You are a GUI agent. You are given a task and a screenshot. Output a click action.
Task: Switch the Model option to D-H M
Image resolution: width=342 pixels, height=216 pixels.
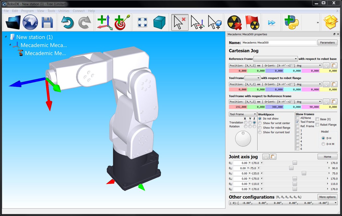pos(323,144)
